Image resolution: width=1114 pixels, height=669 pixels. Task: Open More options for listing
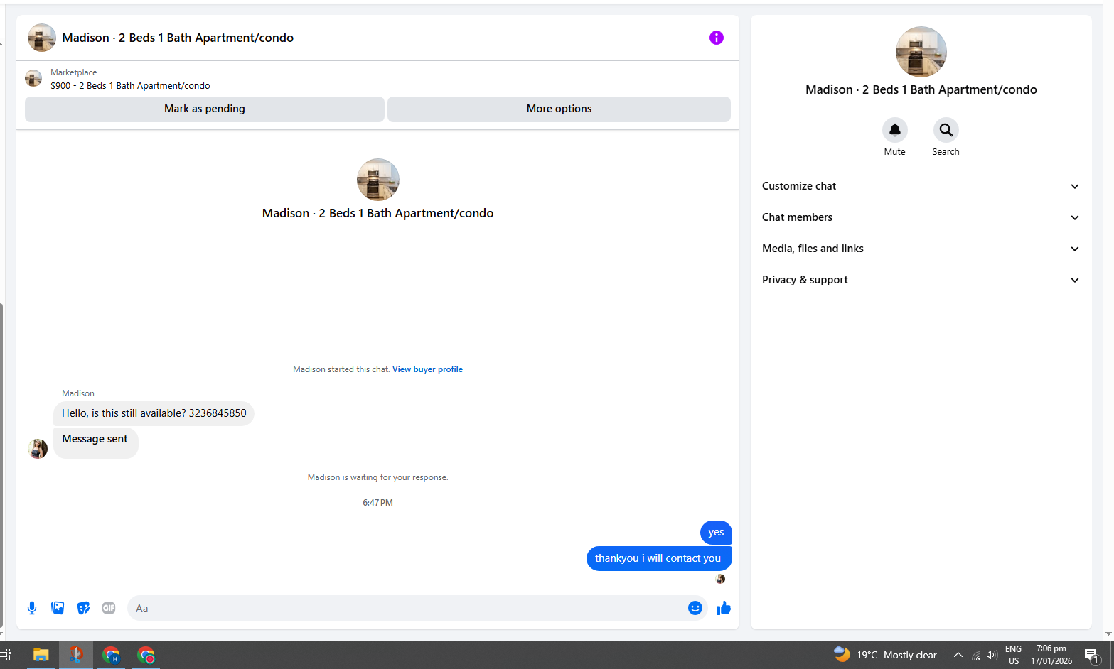pyautogui.click(x=559, y=109)
